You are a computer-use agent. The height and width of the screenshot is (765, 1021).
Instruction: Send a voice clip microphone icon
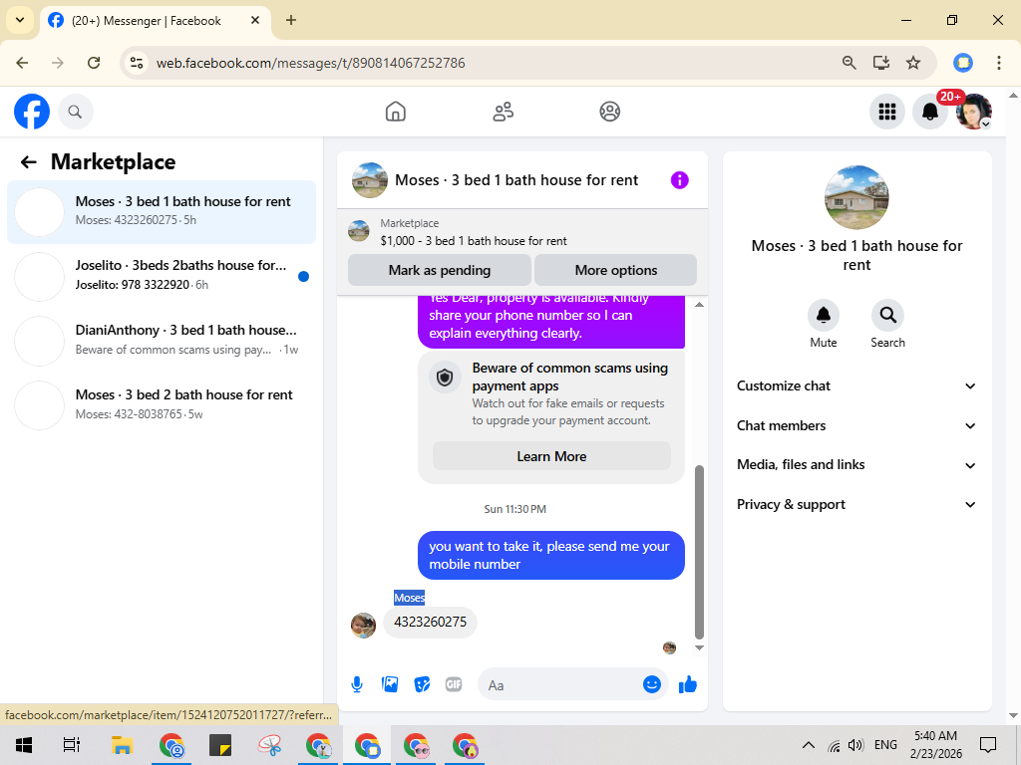357,684
